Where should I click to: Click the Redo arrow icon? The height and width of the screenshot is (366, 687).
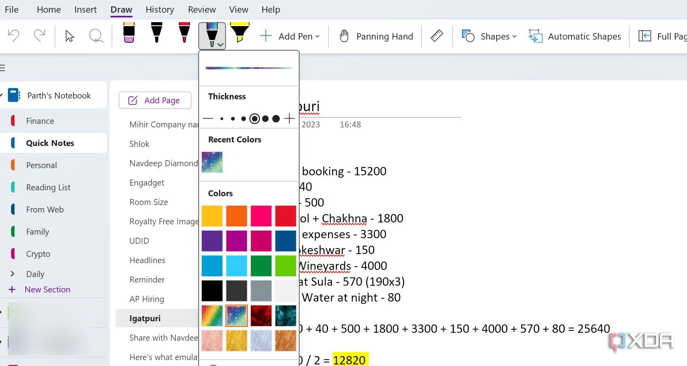[x=39, y=36]
